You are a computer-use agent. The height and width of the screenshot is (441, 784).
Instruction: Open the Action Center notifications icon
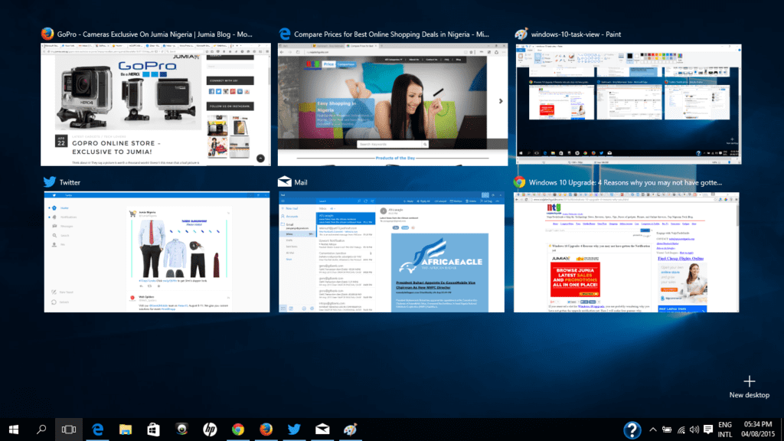coord(708,430)
